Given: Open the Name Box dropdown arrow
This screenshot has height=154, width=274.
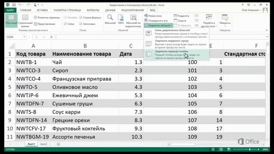Looking at the screenshot, I should pos(24,37).
